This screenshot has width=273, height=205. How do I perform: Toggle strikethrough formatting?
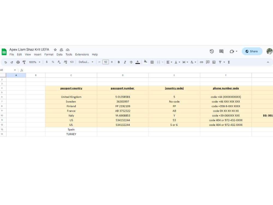[x=131, y=62]
